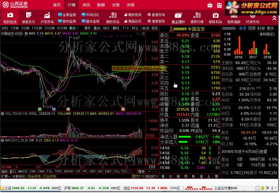Toggle 叠加 overlay option
This screenshot has height=193, width=280.
point(97,28)
